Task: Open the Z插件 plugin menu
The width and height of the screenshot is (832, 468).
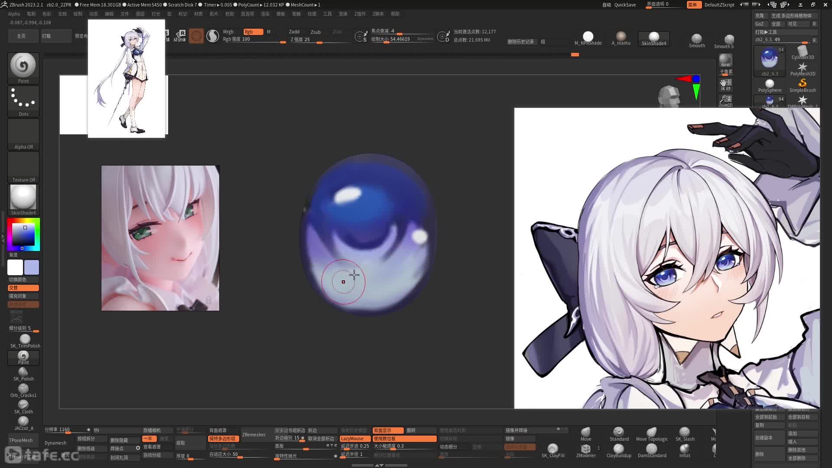Action: [x=360, y=14]
